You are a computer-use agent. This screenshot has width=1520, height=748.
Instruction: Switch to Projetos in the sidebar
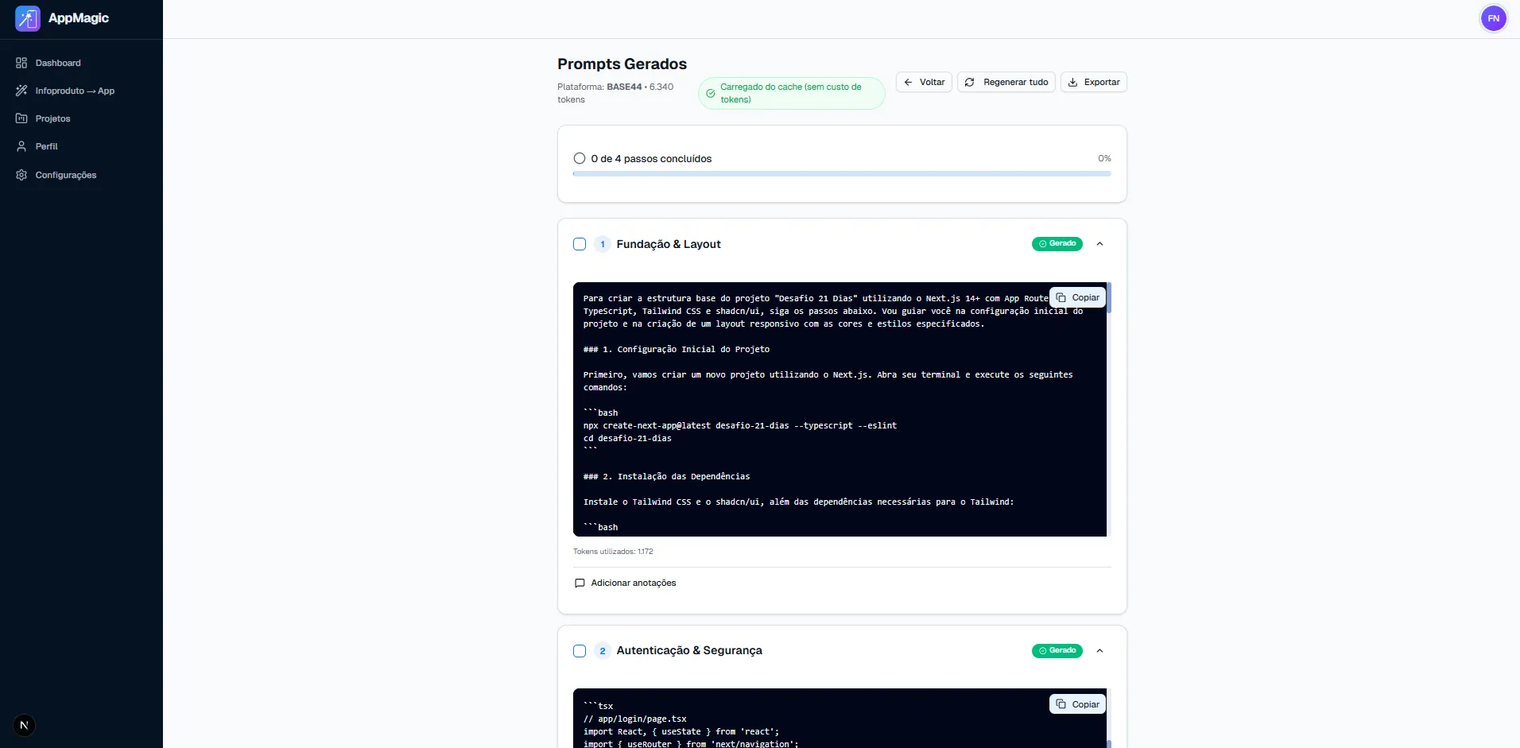[x=52, y=118]
